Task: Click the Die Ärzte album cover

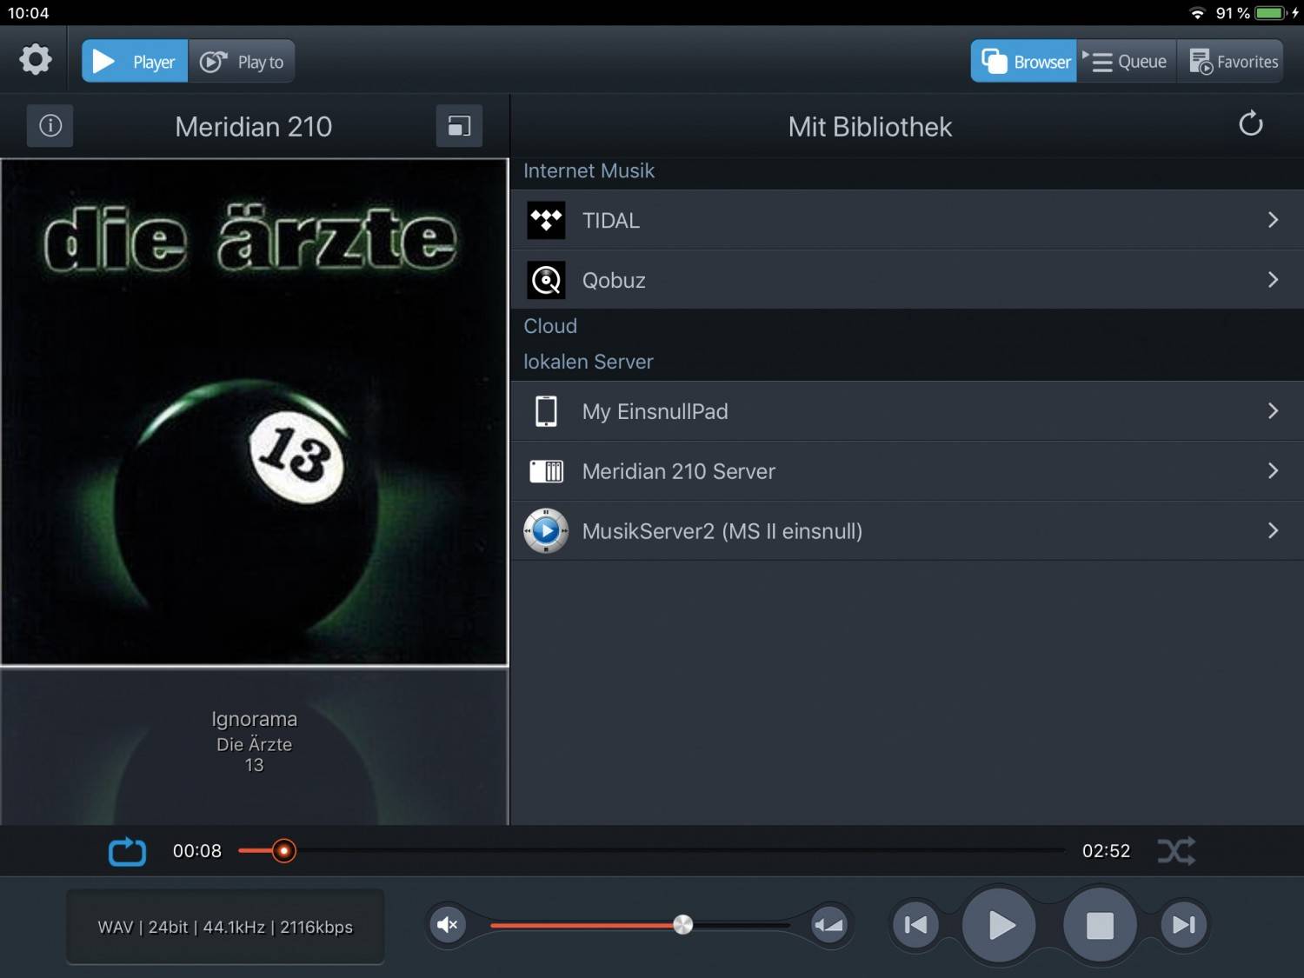Action: tap(254, 412)
